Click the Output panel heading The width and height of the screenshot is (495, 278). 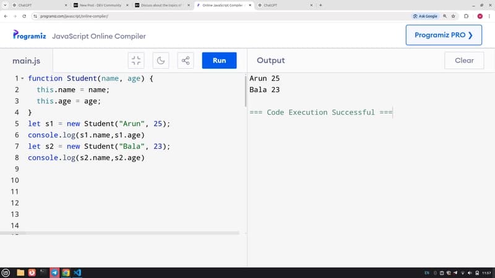tap(270, 60)
